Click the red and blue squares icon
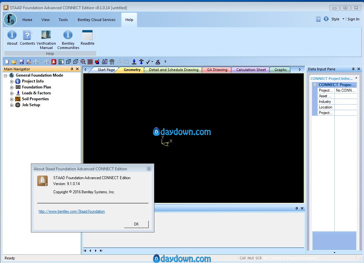 [97, 62]
